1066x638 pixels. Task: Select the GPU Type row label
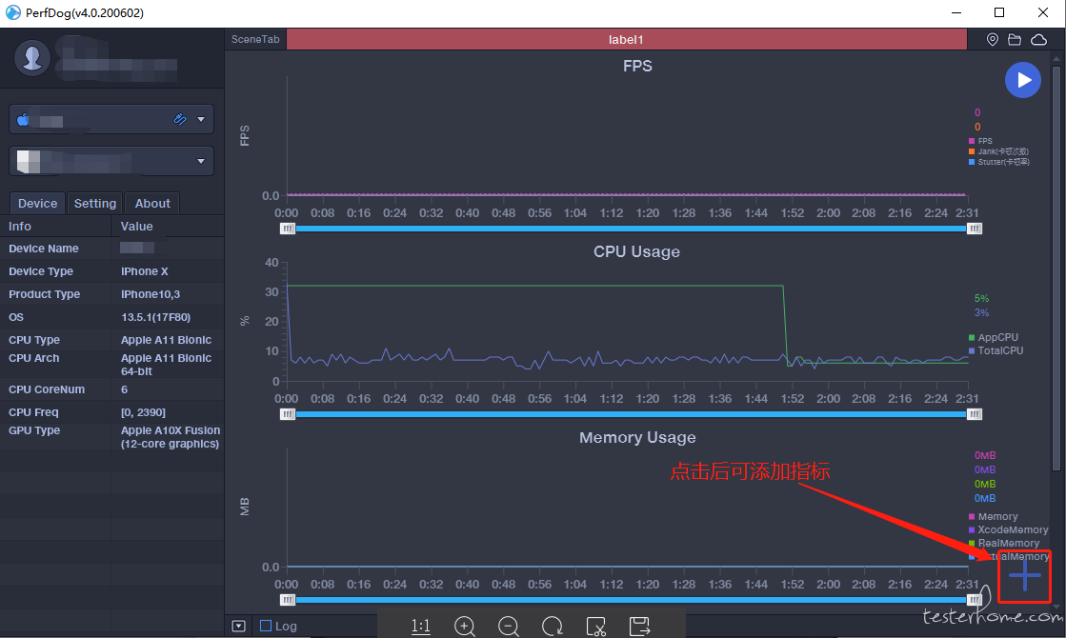(34, 430)
